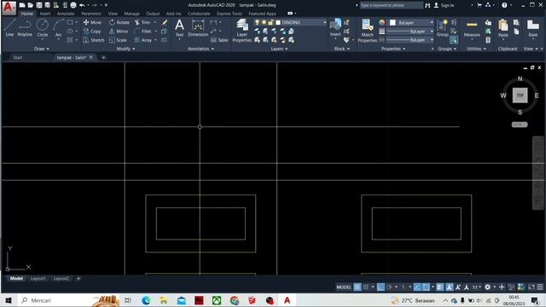Open Layer Properties manager
Screen dimensions: 546x307
coord(242,31)
